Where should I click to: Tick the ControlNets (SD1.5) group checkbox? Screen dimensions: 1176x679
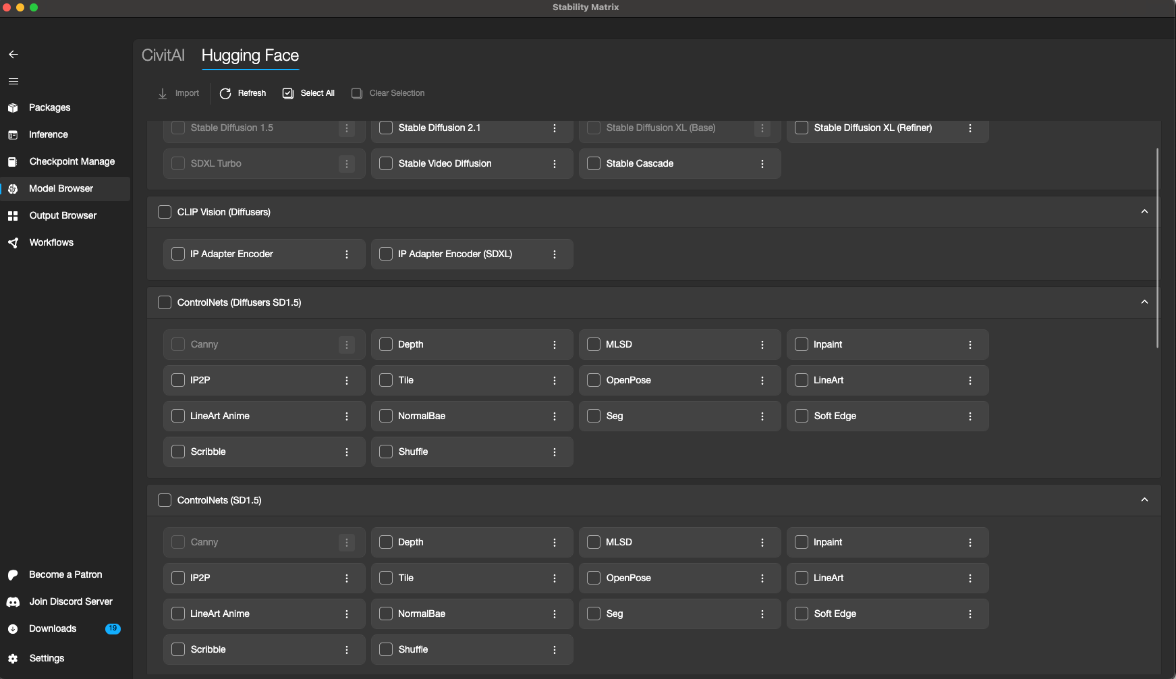tap(165, 500)
